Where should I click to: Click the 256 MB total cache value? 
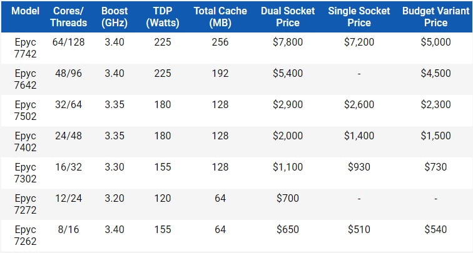click(x=220, y=42)
